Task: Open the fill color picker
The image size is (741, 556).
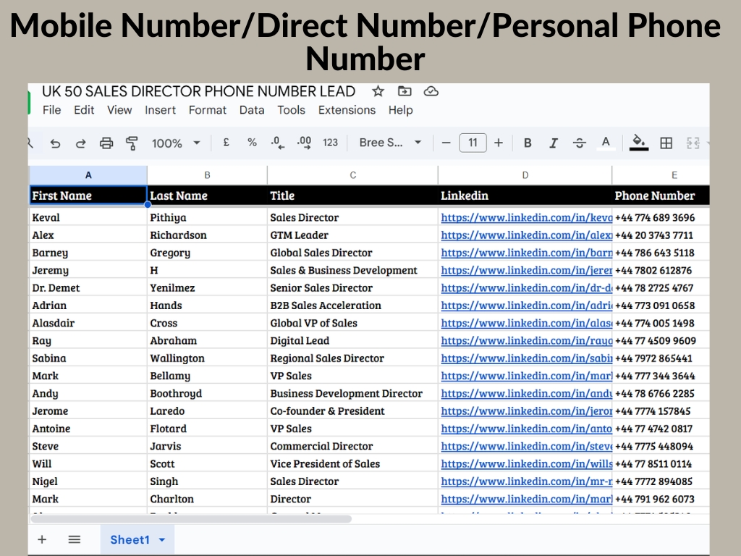Action: coord(638,143)
